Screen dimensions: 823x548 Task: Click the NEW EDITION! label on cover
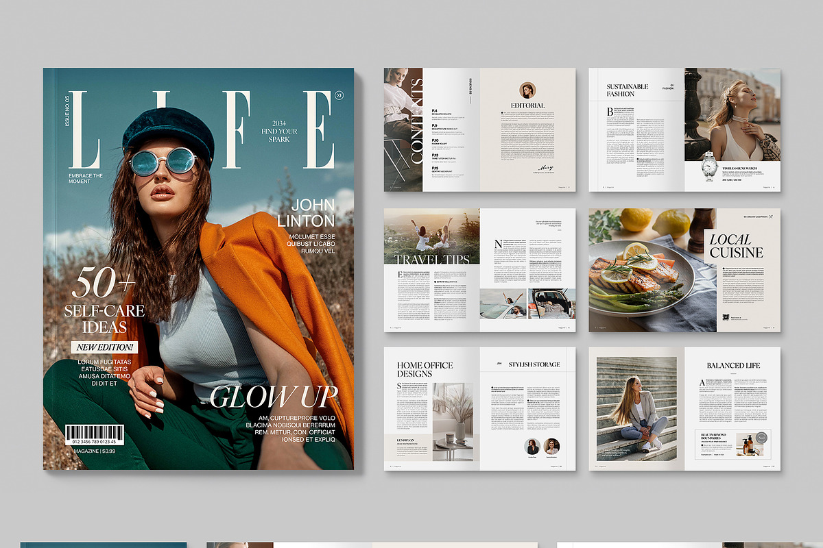(105, 347)
